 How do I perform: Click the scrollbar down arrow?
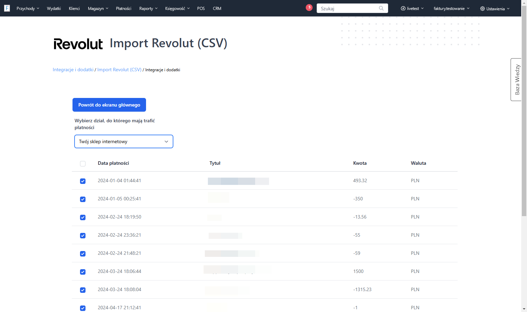(x=524, y=309)
